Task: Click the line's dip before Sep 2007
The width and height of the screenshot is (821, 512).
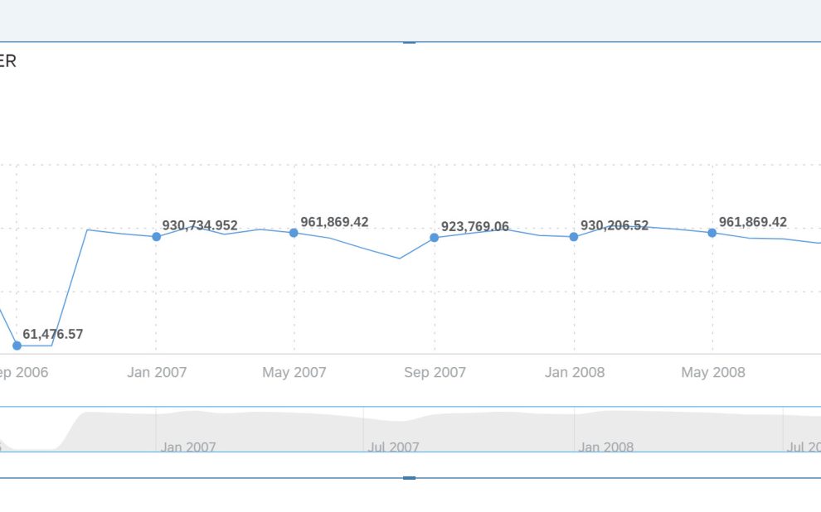Action: 400,258
